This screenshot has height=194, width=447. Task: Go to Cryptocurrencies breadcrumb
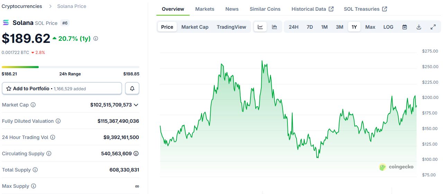click(22, 6)
